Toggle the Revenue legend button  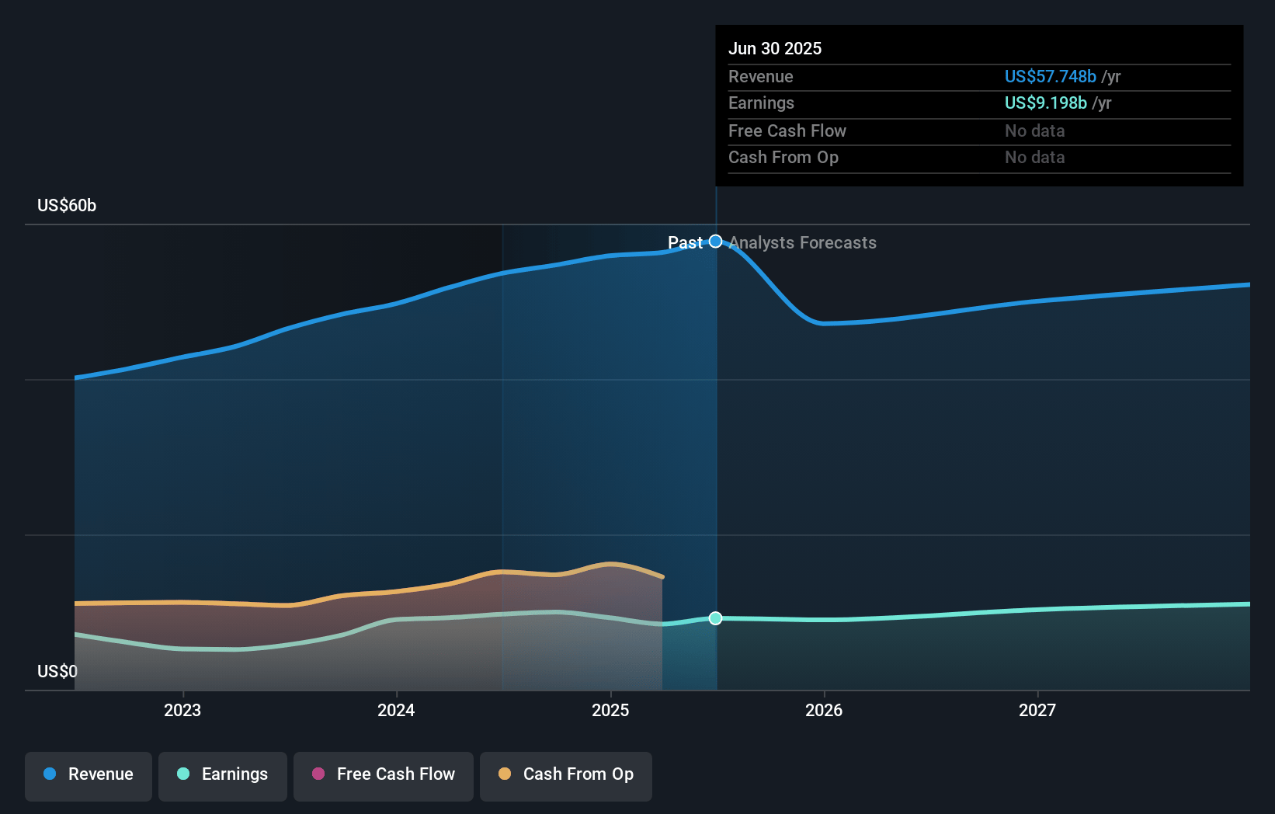pyautogui.click(x=89, y=776)
